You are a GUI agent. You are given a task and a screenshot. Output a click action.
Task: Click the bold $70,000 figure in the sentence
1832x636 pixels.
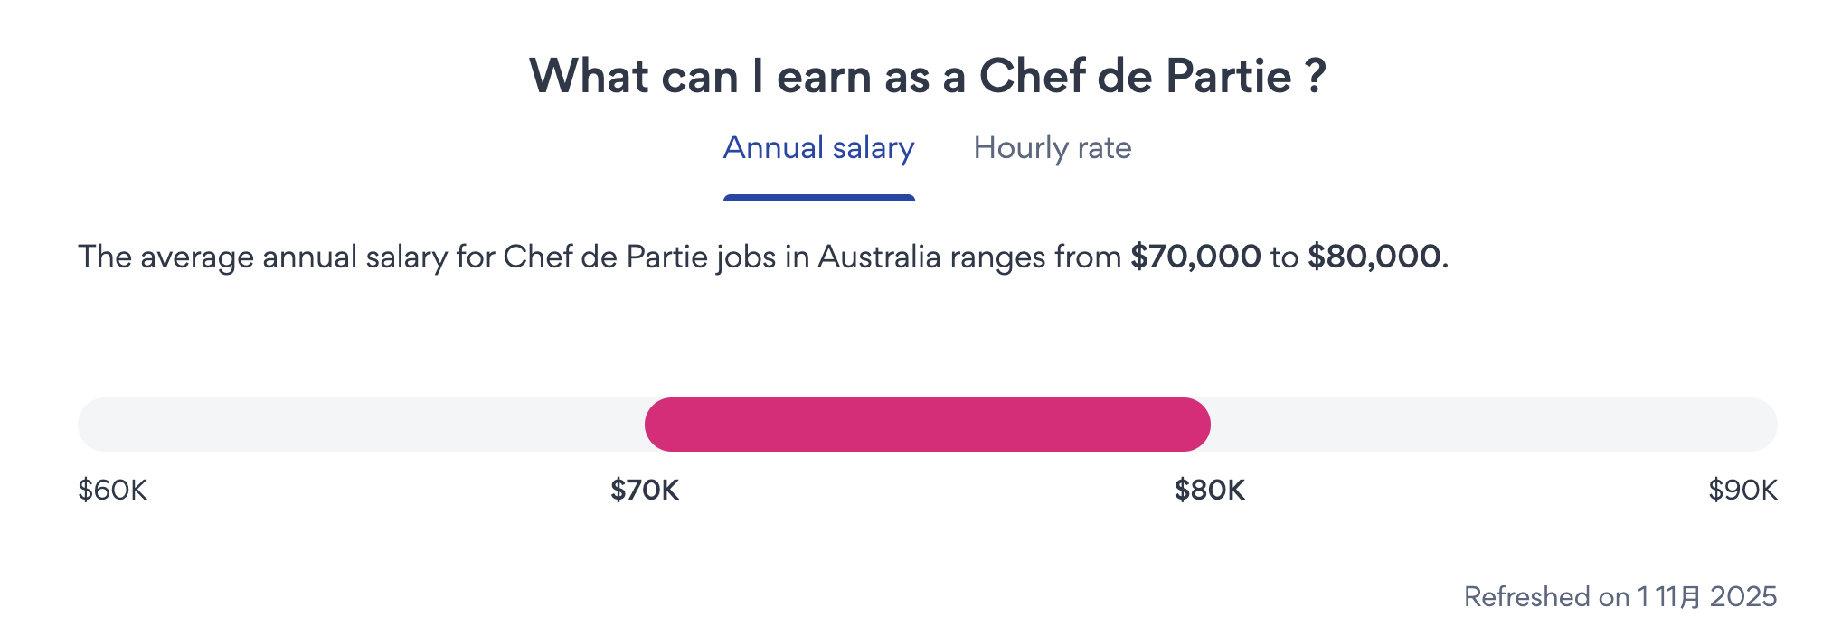1195,257
